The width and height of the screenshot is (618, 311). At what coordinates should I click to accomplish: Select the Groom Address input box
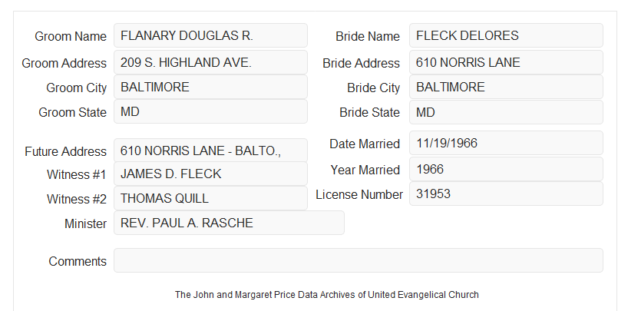[210, 62]
